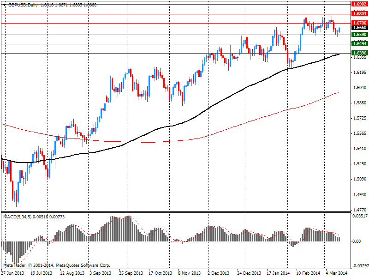
Task: Select the 17 Jan 2014 date label
Action: tap(278, 273)
